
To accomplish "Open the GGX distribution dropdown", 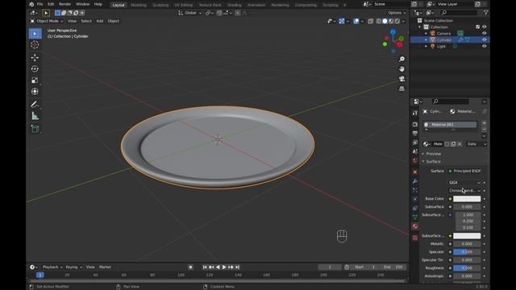I will [x=464, y=183].
